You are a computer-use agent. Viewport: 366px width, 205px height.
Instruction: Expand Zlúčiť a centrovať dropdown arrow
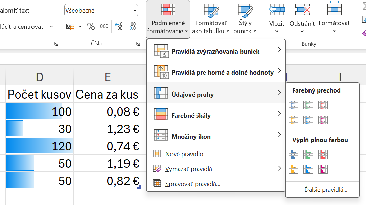(x=51, y=27)
